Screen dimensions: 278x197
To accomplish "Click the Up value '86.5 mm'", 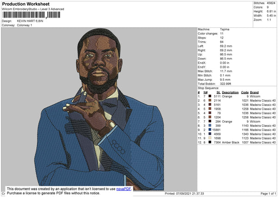I will click(226, 54).
